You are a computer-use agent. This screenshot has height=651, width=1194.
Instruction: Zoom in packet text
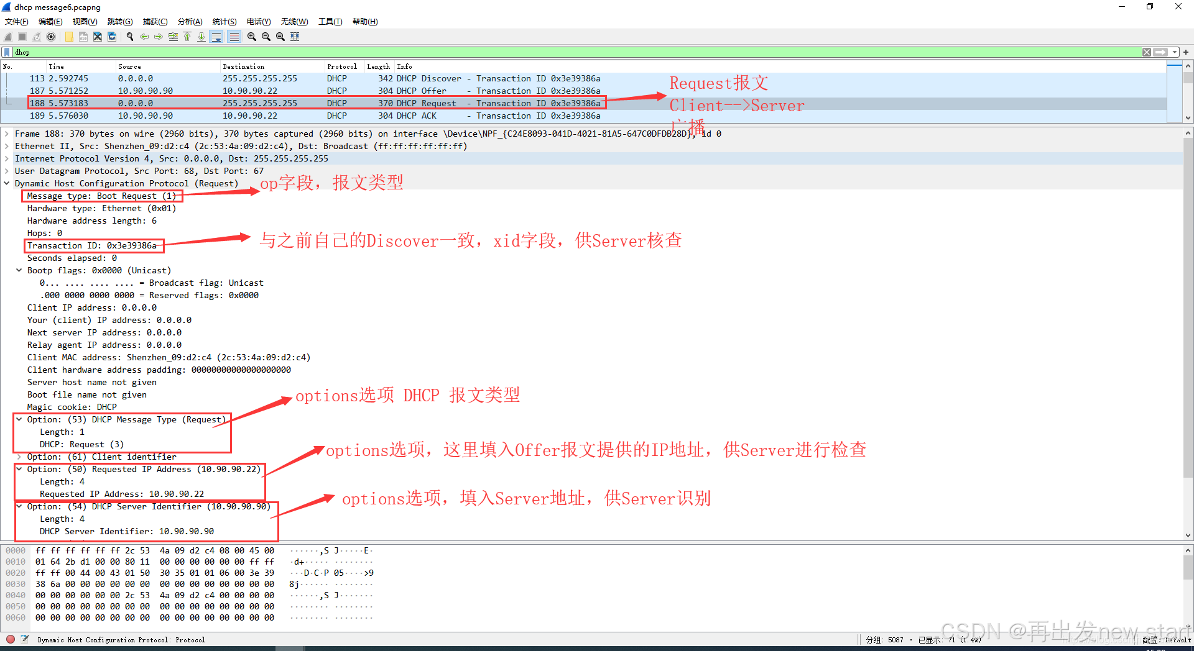pyautogui.click(x=252, y=37)
